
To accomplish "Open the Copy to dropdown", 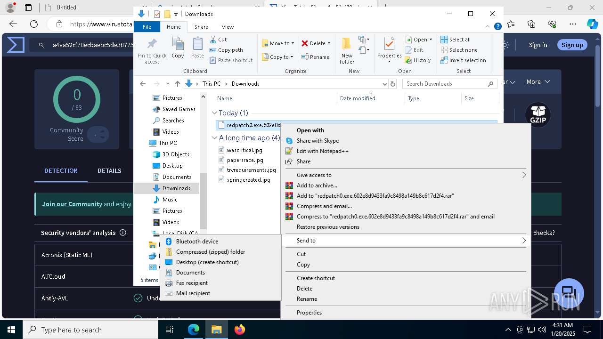I will [277, 57].
